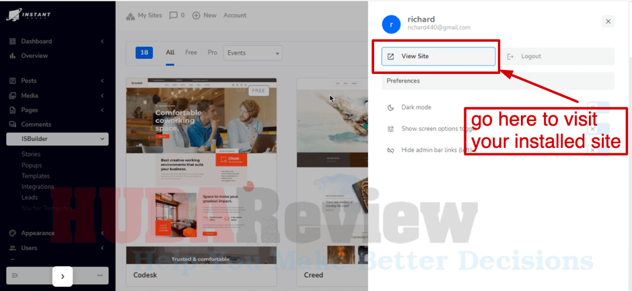The image size is (632, 291).
Task: Click the top bar comment bubble icon
Action: (x=174, y=15)
